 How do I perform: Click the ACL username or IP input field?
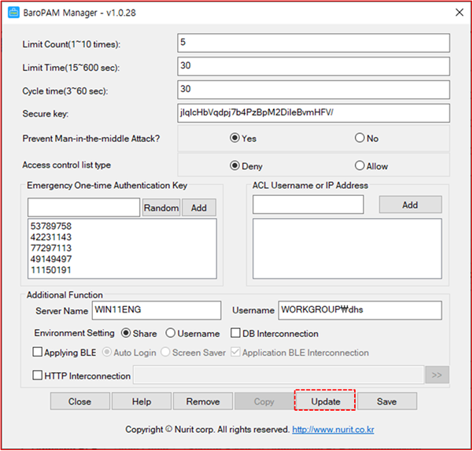tap(308, 205)
